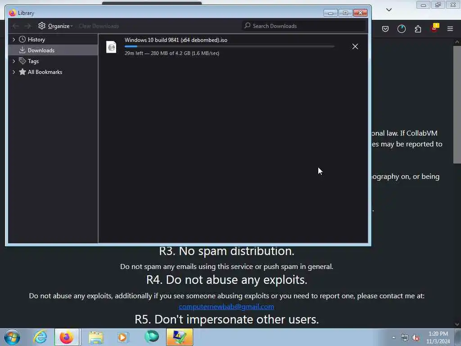
Task: Open the Organize gear menu
Action: (55, 26)
